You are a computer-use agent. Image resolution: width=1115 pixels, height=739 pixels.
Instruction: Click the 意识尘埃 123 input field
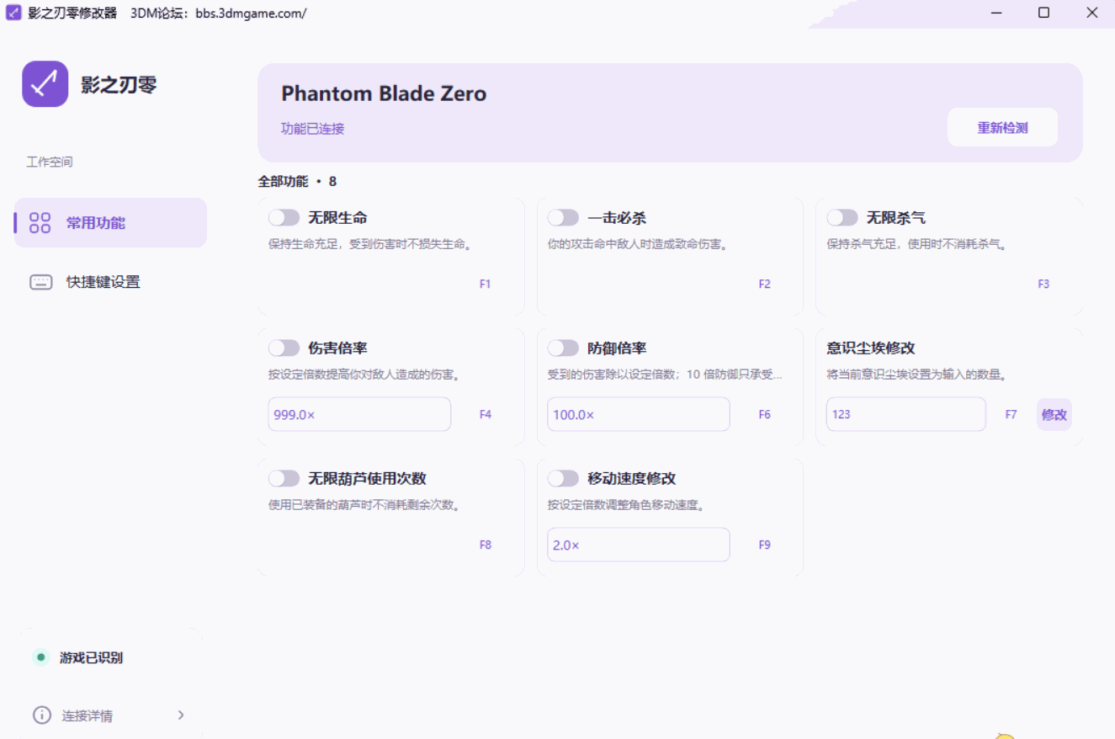click(x=906, y=414)
